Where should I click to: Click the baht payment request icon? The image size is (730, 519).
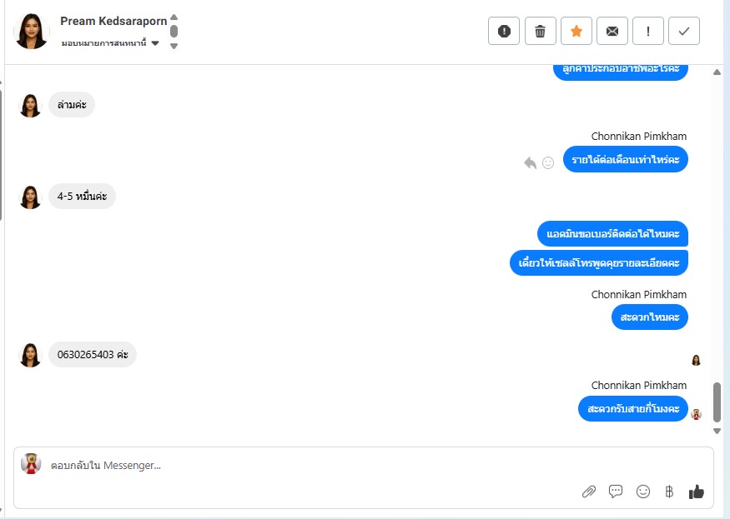pyautogui.click(x=669, y=492)
